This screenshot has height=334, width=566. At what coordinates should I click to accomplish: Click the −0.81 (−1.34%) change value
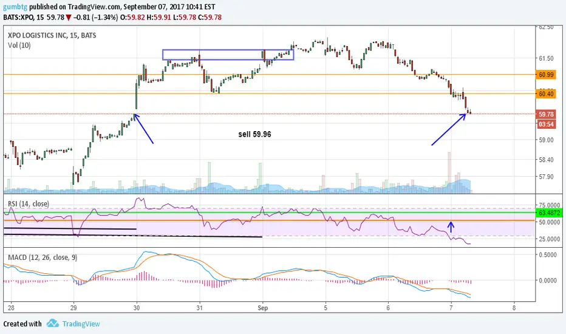click(96, 18)
